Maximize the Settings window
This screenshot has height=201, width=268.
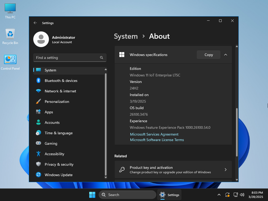tap(220, 21)
